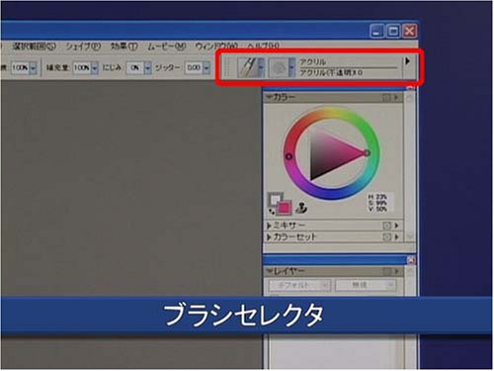This screenshot has height=371, width=494.
Task: Click the レイヤー panel header box icon
Action: click(x=386, y=271)
